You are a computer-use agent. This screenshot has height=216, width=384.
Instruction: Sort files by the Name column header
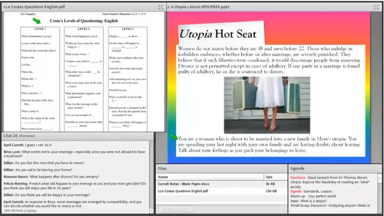pyautogui.click(x=210, y=177)
